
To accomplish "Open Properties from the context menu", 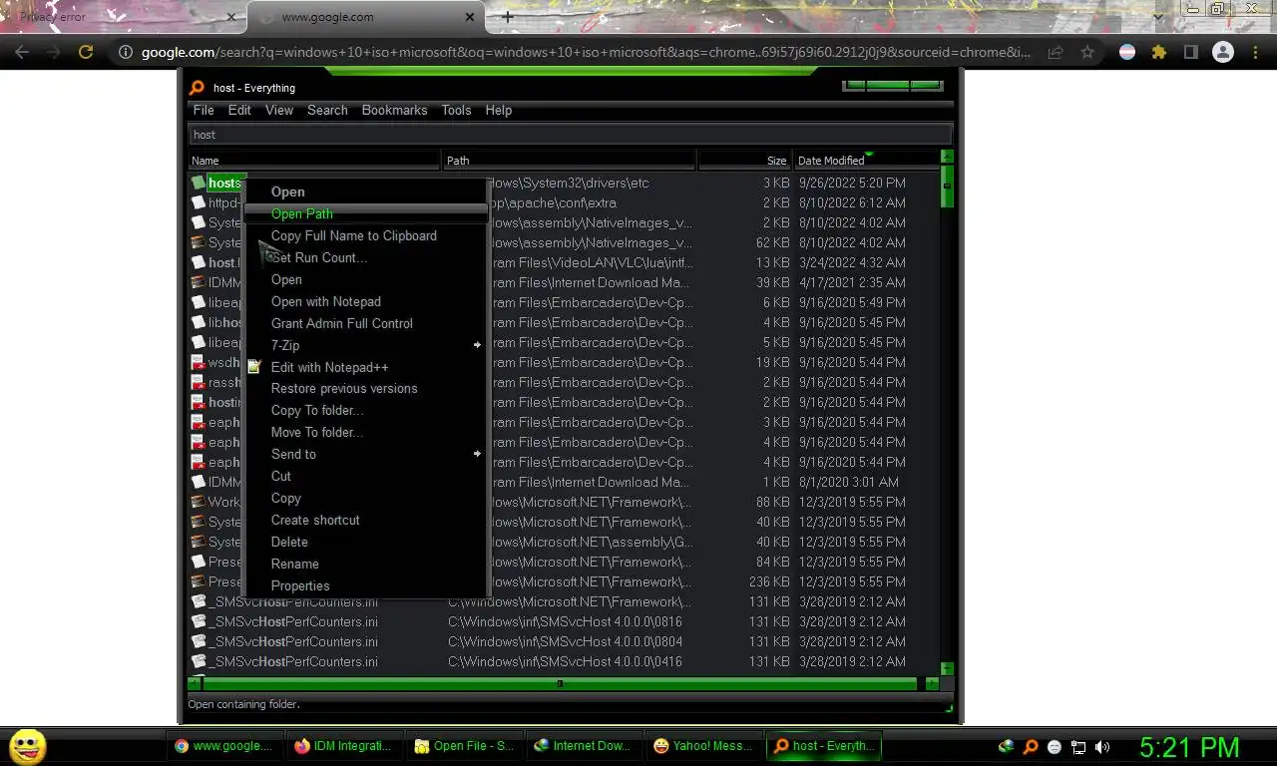I will 365,585.
